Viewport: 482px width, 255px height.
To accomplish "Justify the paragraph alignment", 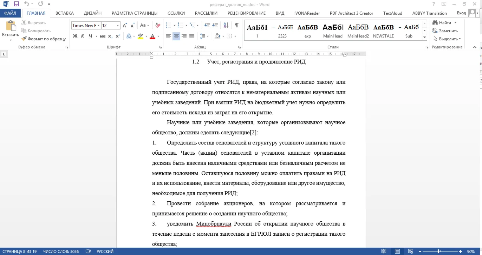I will 192,36.
